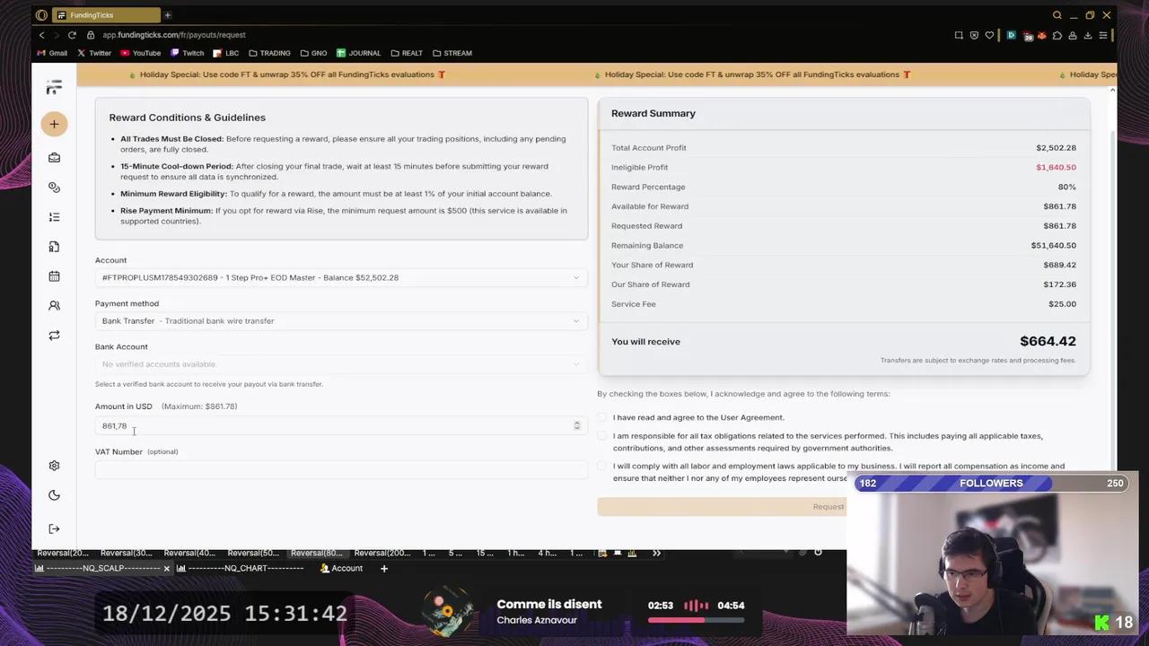The width and height of the screenshot is (1149, 646).
Task: Select the Reversal(200 chart timeframe tab
Action: click(x=383, y=553)
